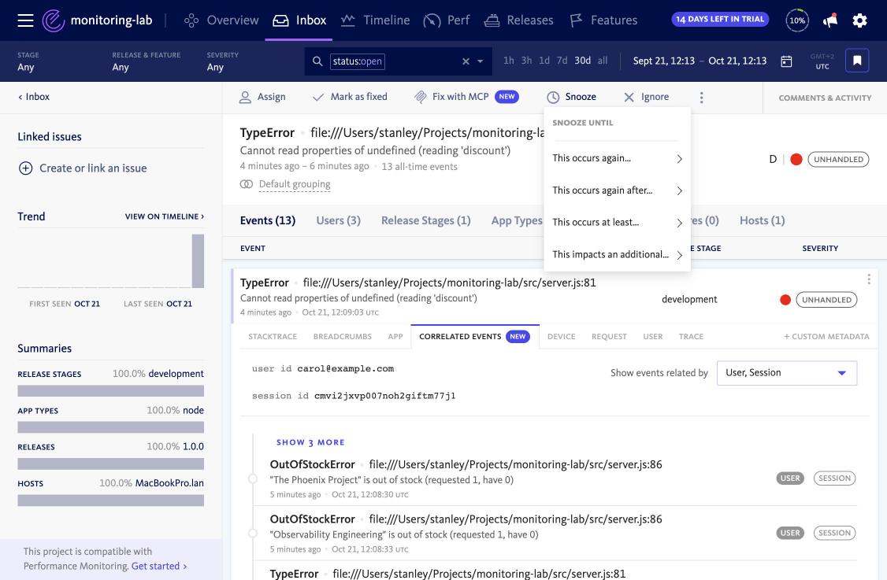
Task: Click the Timeline chart icon
Action: click(x=348, y=20)
